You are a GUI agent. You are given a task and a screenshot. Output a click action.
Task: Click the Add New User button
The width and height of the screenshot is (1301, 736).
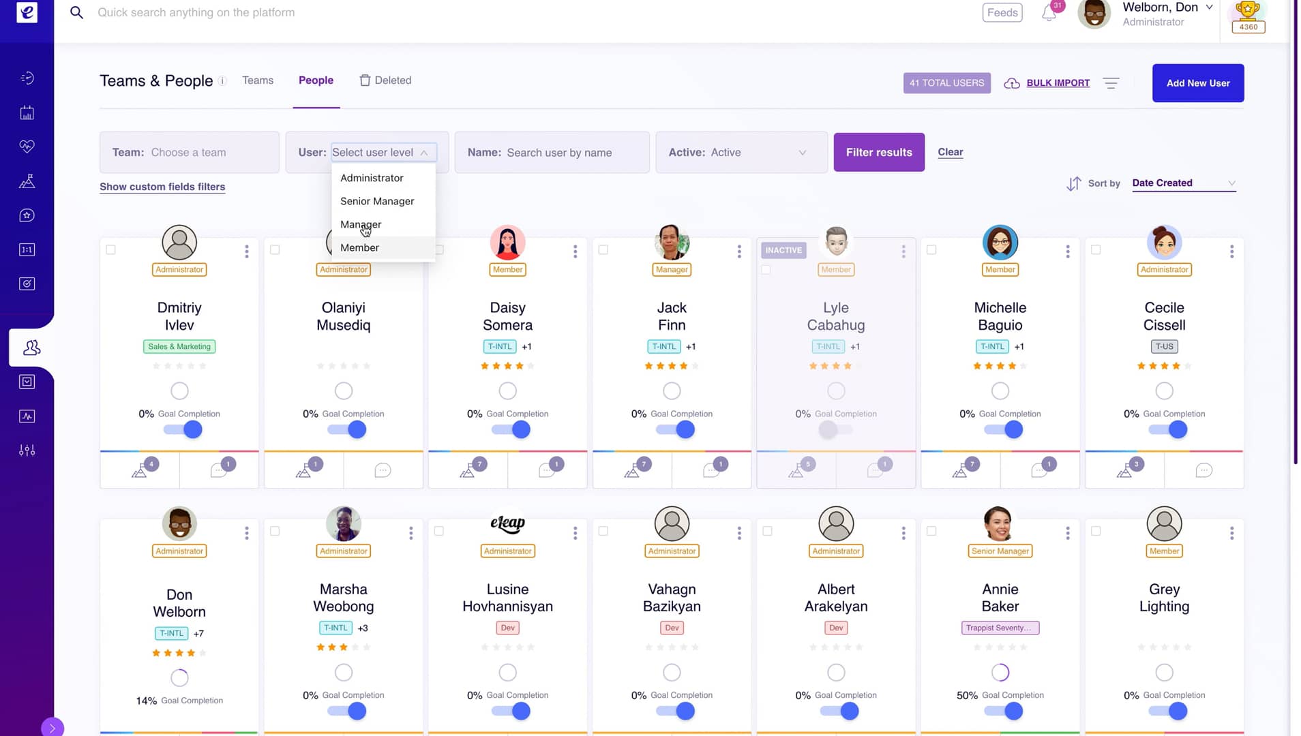click(x=1197, y=82)
